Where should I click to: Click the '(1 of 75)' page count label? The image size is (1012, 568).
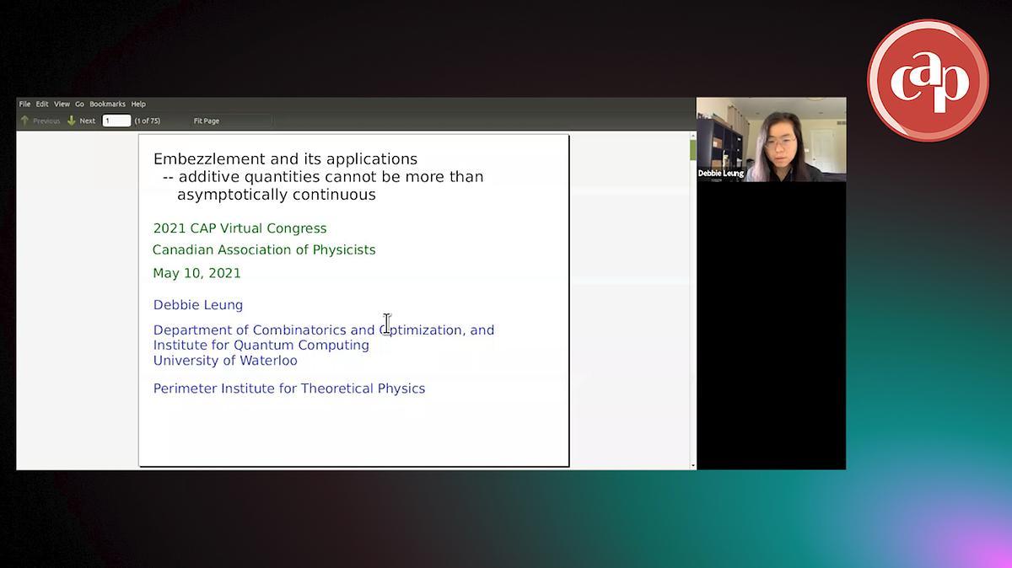coord(148,121)
